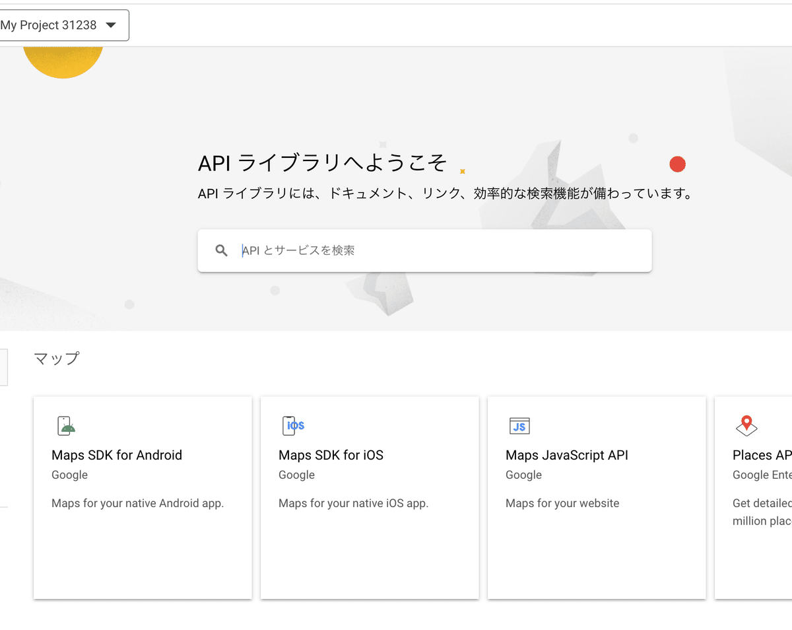
Task: Click the Android phone icon on Maps SDK card
Action: point(65,426)
